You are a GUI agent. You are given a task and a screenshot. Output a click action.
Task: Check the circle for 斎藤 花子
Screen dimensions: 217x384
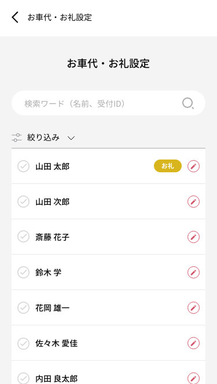[24, 237]
